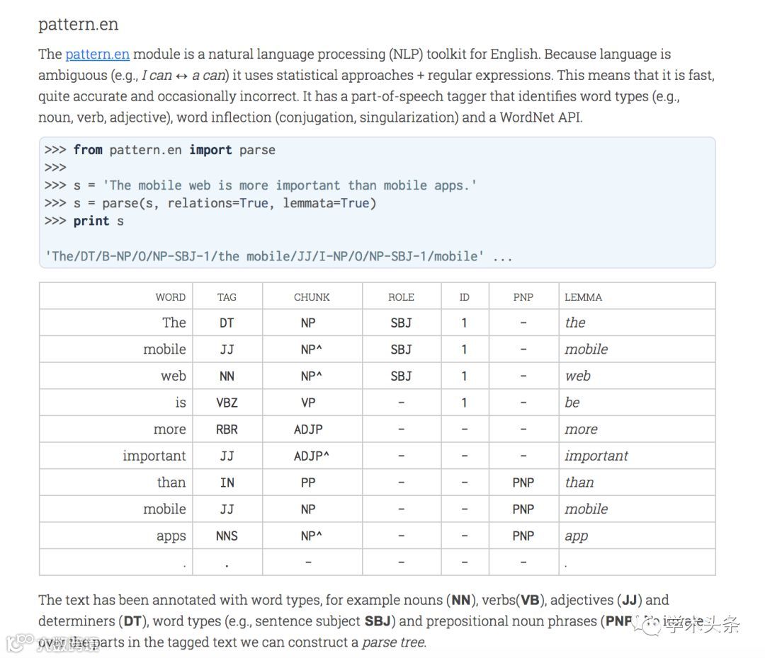Click the NNS tag cell
This screenshot has height=658, width=765.
click(227, 536)
